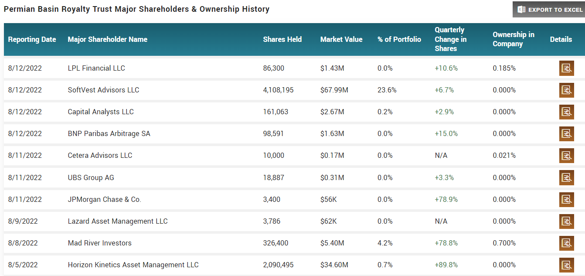Select the Cetera Advisors LLC shareholder name
The height and width of the screenshot is (276, 585).
pos(100,155)
